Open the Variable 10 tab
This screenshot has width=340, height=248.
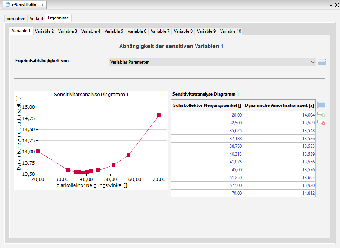pos(231,31)
